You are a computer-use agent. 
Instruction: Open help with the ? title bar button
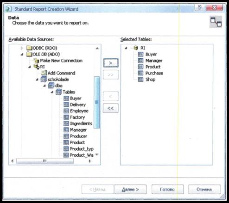[200, 7]
